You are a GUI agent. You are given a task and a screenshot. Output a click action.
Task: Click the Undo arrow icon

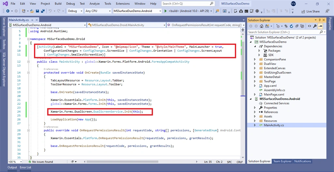tap(50, 11)
